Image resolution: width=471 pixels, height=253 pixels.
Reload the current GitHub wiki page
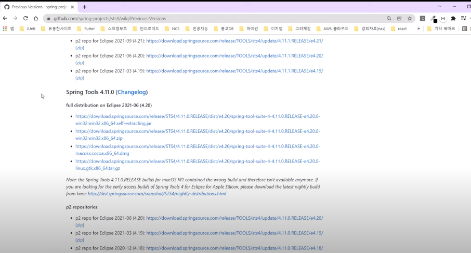(x=25, y=18)
